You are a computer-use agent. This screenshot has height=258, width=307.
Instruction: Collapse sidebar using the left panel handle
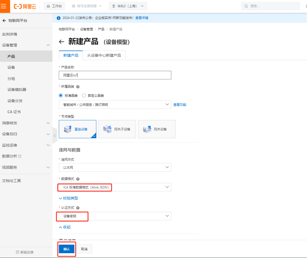click(55, 135)
